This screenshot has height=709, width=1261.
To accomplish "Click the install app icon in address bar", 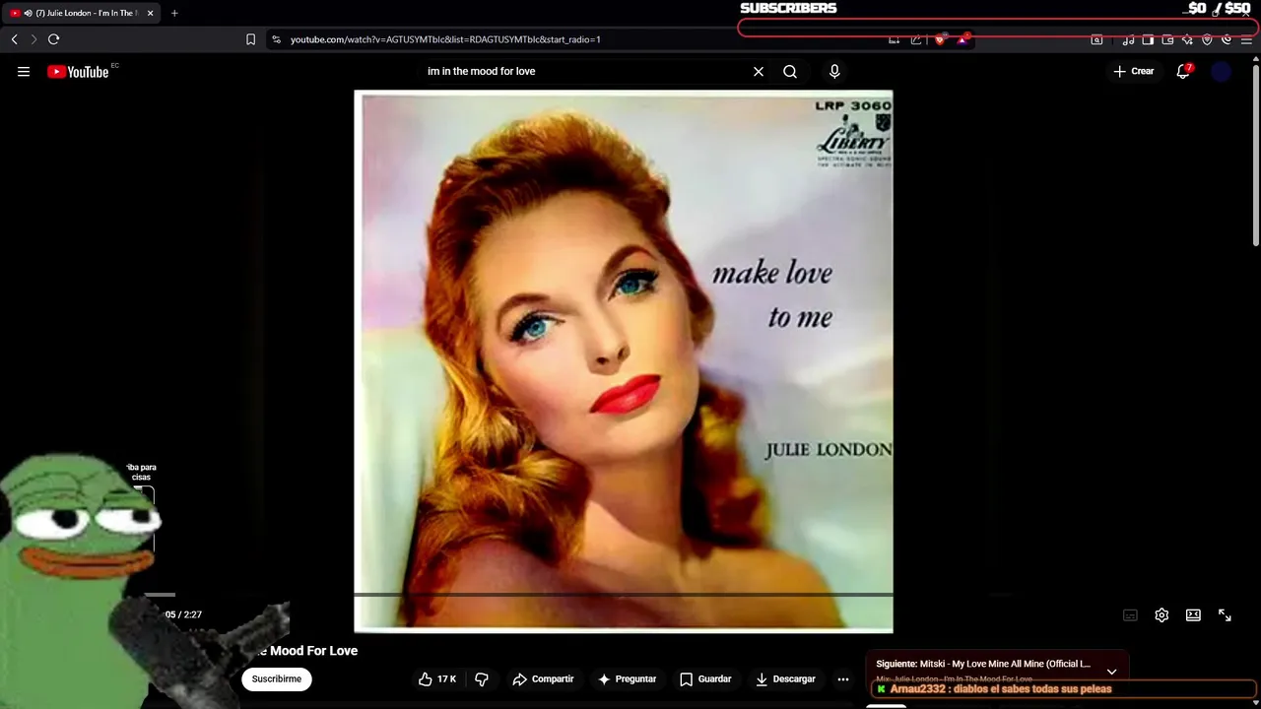I will coord(894,39).
